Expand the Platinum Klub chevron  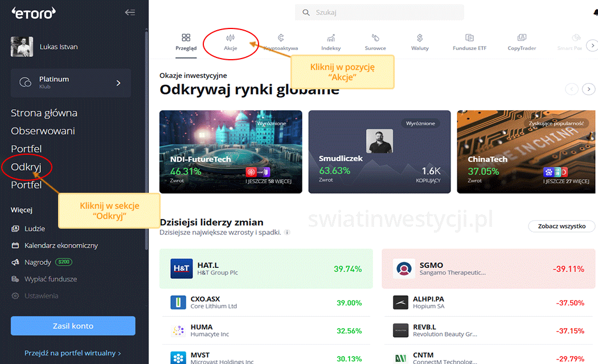tap(118, 82)
